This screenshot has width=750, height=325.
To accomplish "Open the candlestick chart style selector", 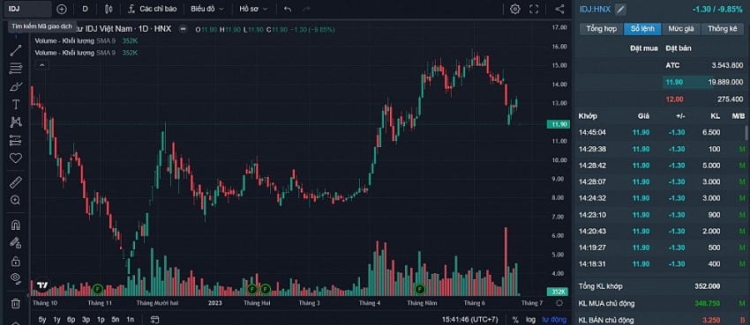I will (x=109, y=9).
